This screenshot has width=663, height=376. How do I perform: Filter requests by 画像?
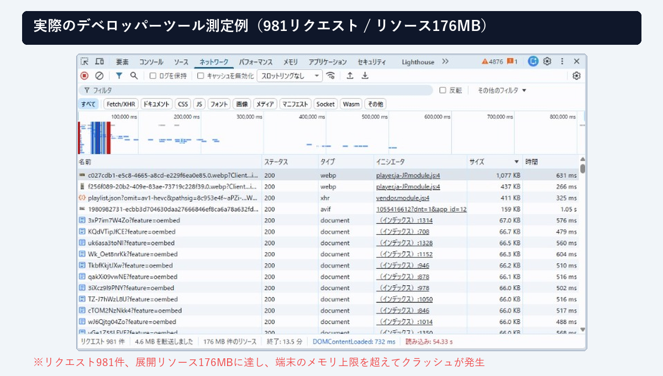click(x=242, y=104)
